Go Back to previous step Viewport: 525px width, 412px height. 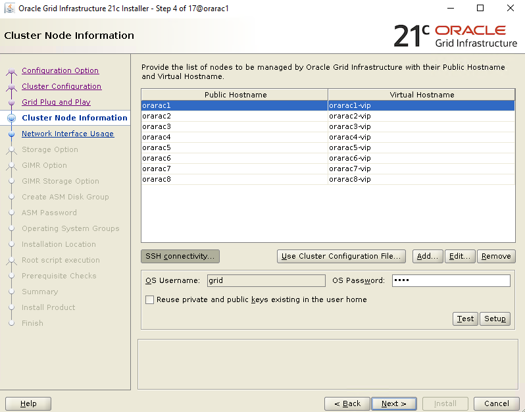tap(347, 403)
